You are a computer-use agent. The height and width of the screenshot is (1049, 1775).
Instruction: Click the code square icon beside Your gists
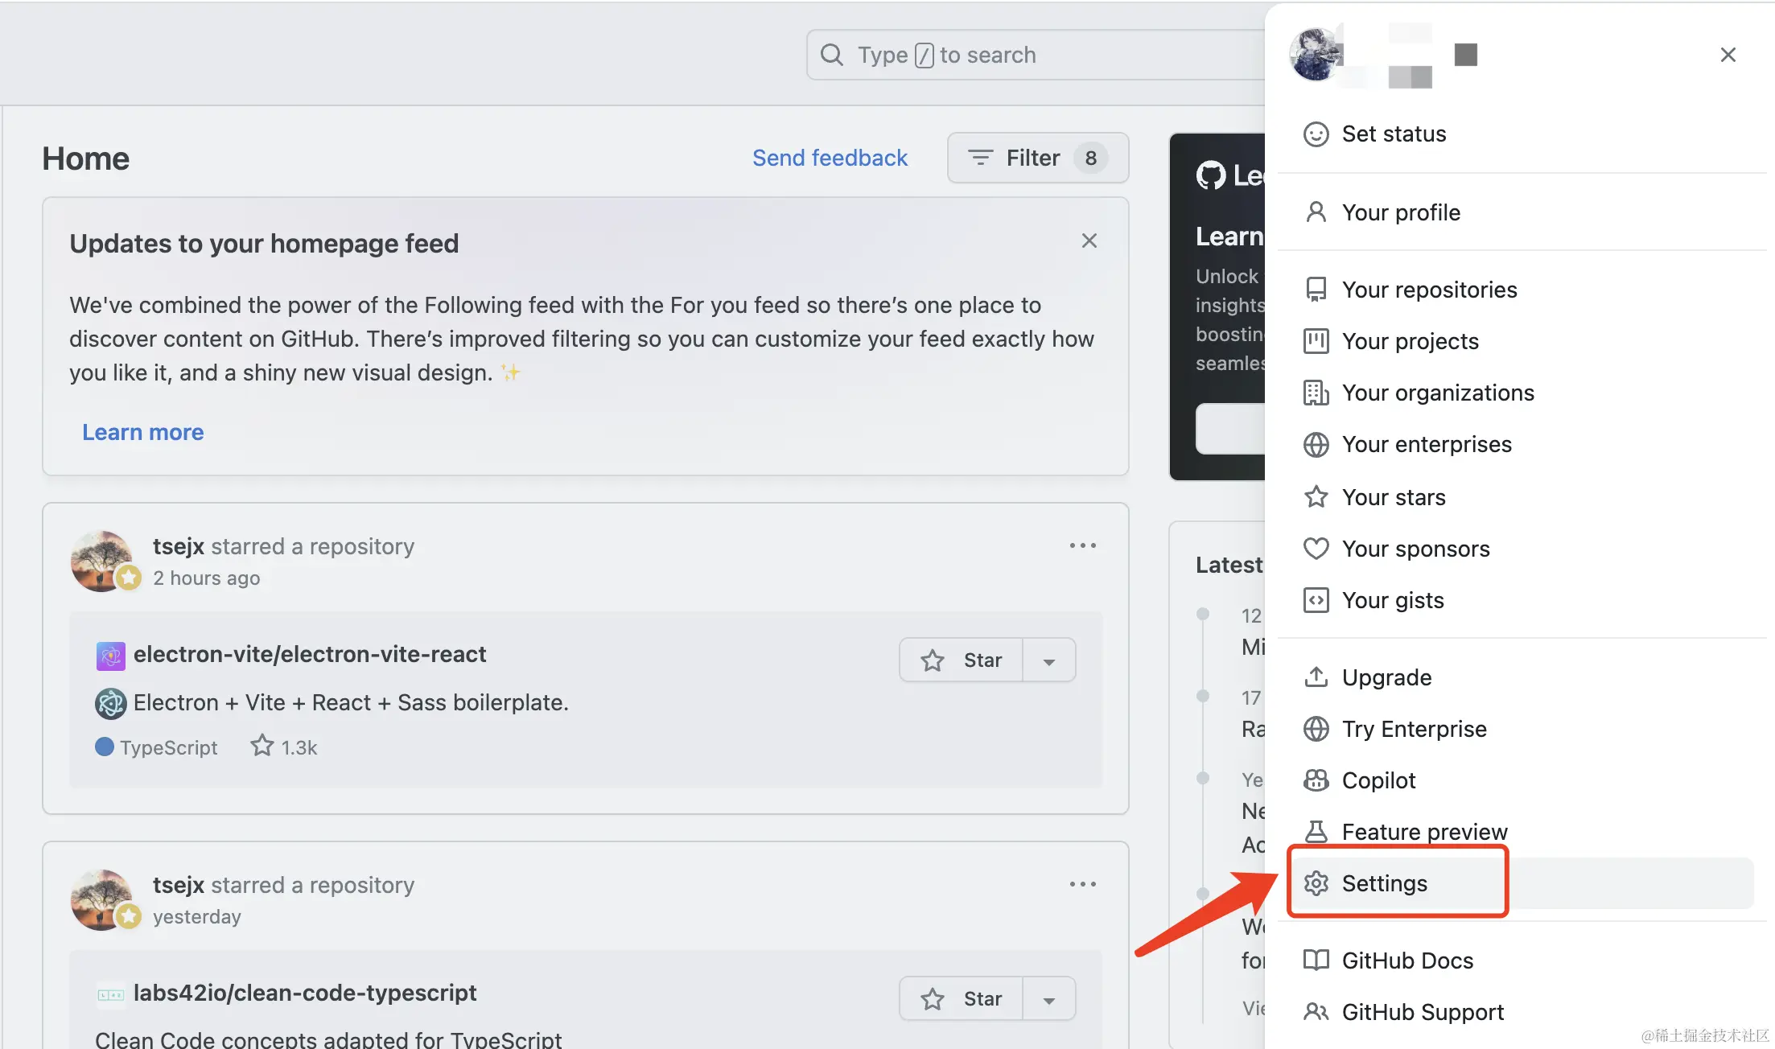[x=1316, y=600]
